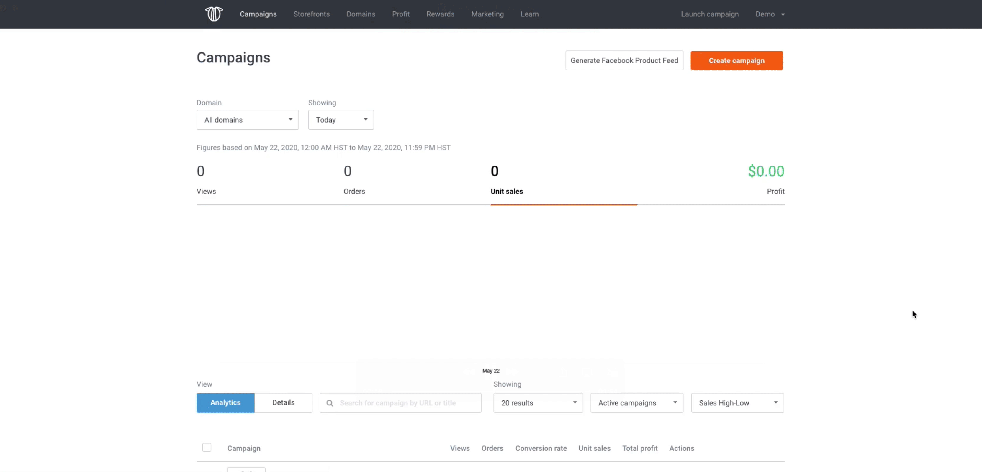Switch to Analytics view

pyautogui.click(x=225, y=402)
